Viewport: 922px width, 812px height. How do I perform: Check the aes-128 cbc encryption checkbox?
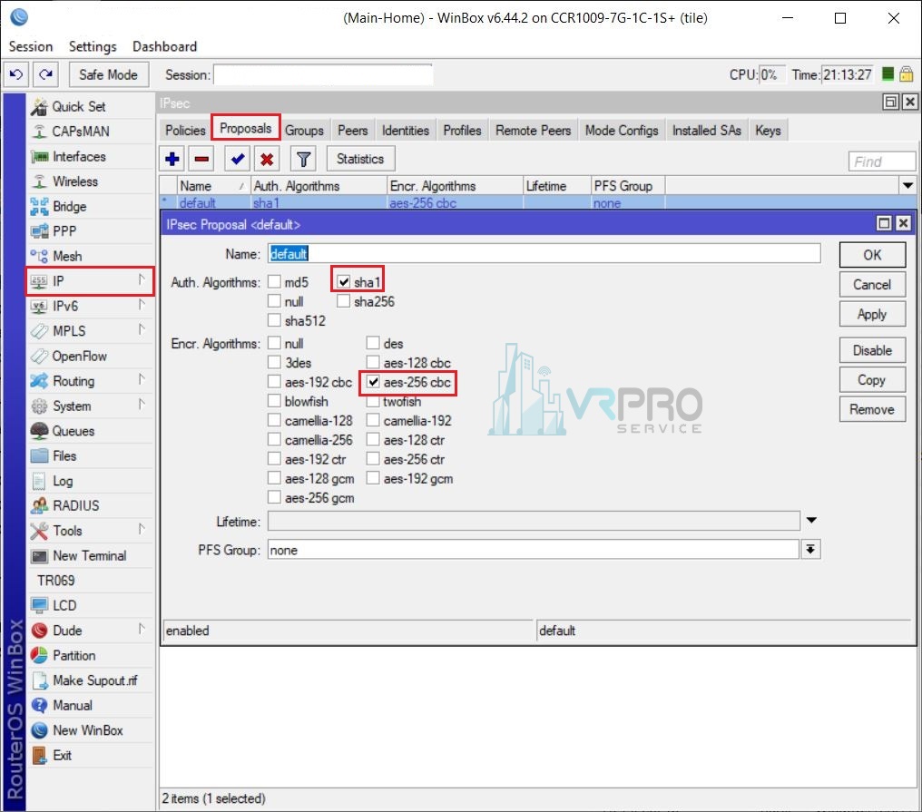[x=373, y=362]
